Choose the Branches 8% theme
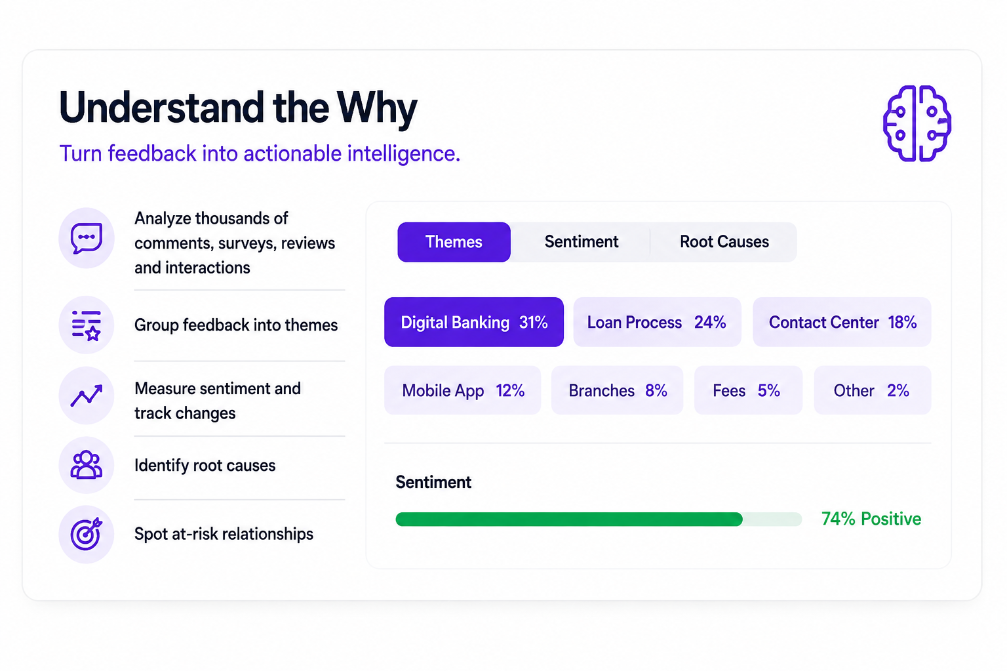The width and height of the screenshot is (1007, 671). (x=618, y=390)
